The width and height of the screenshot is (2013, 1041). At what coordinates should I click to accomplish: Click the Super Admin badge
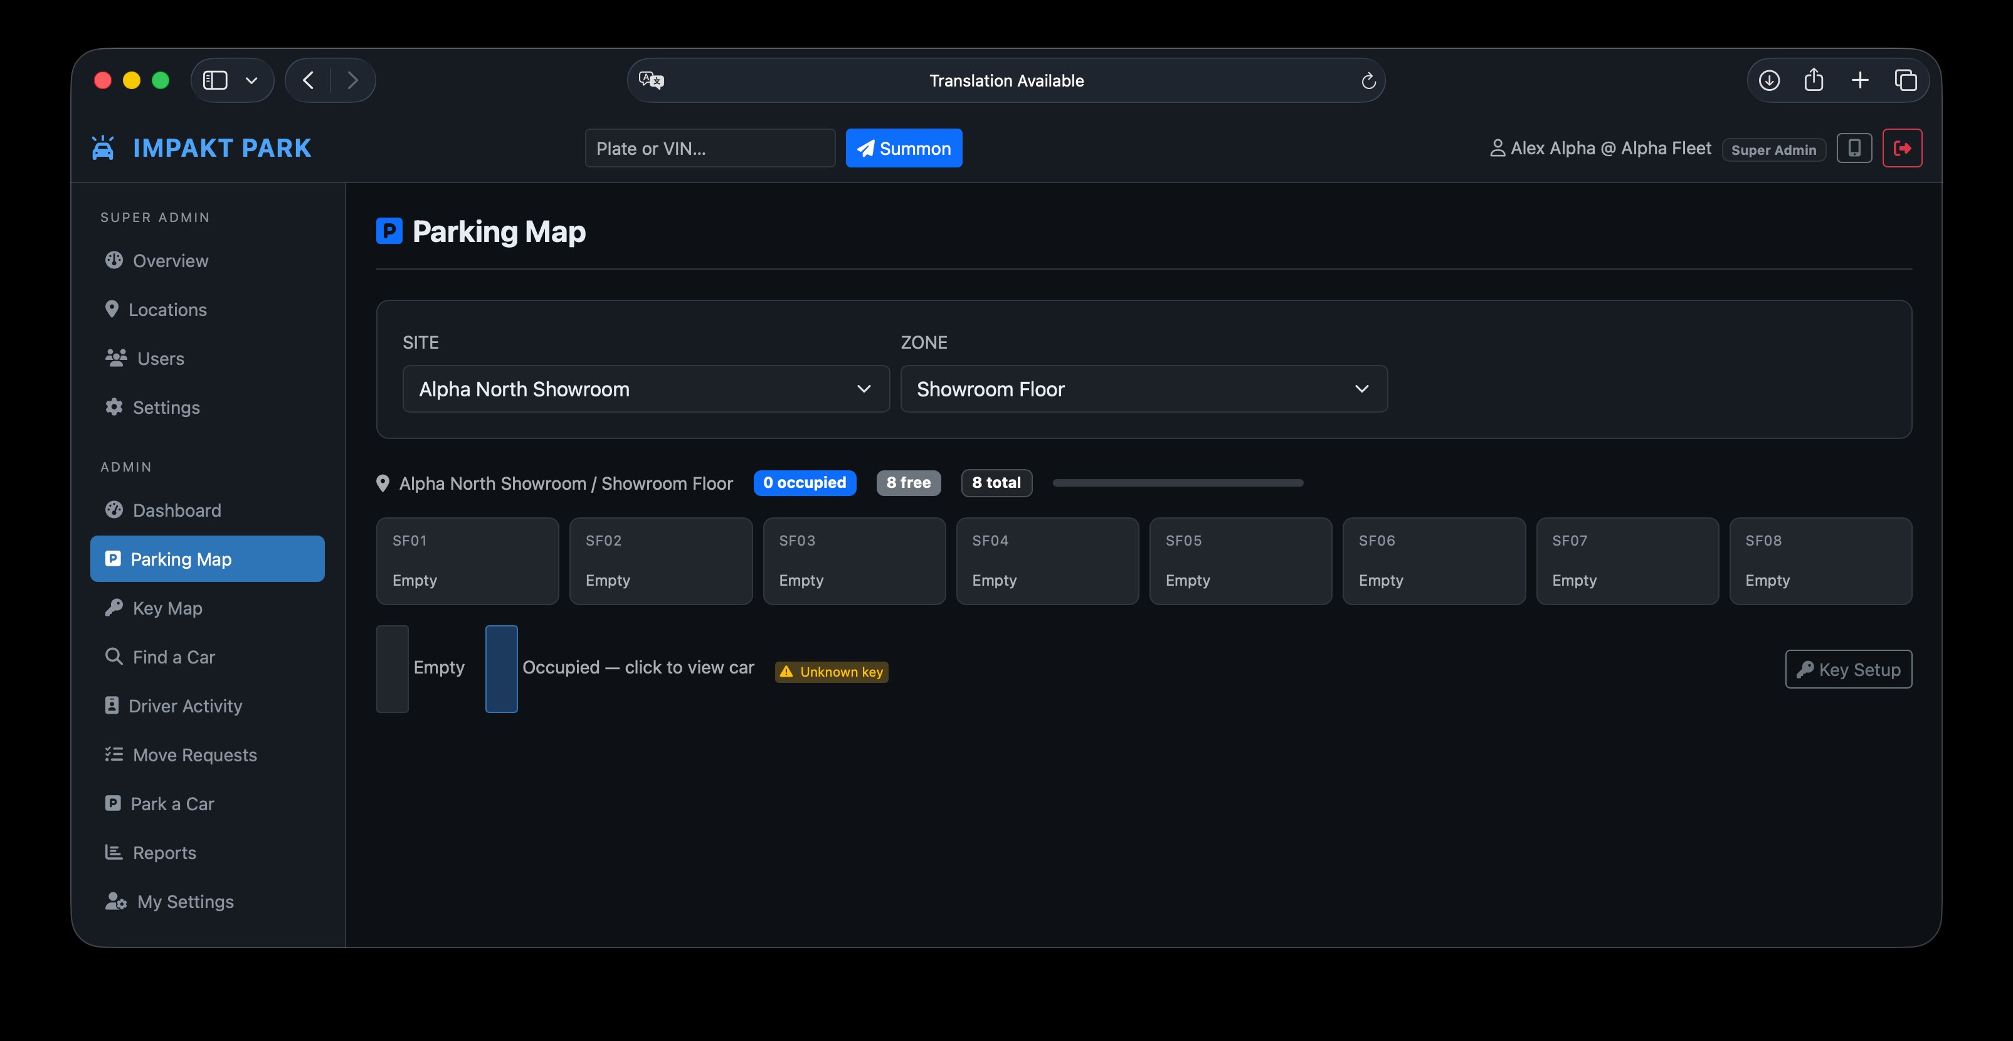(x=1773, y=149)
